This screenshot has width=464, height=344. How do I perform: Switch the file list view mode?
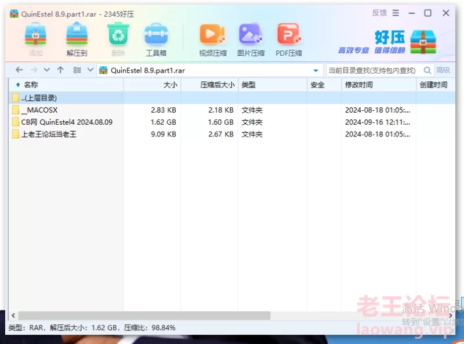77,70
